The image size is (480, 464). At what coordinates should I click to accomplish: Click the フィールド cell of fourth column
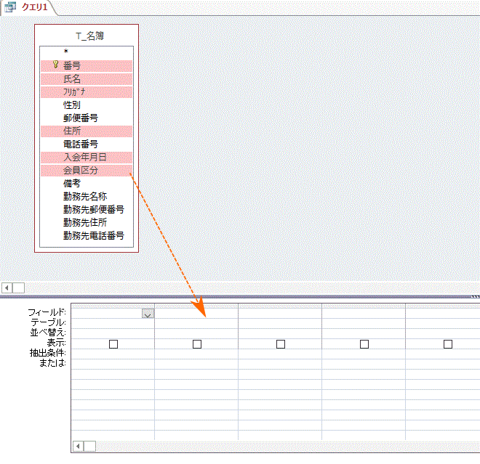coord(364,313)
